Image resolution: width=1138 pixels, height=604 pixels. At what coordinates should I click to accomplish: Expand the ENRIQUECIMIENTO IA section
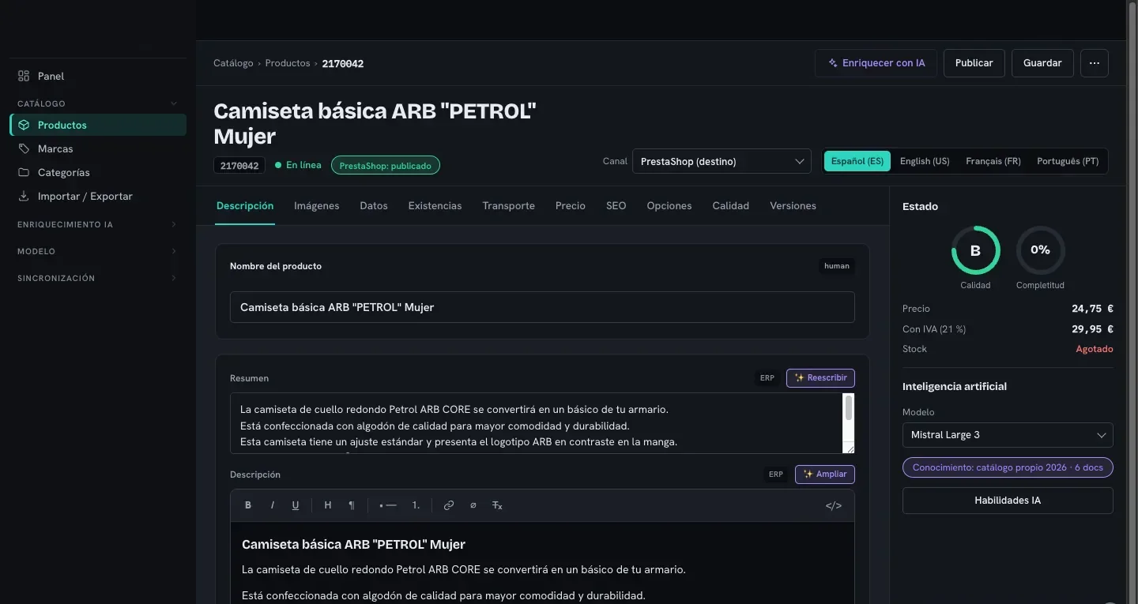(x=174, y=225)
